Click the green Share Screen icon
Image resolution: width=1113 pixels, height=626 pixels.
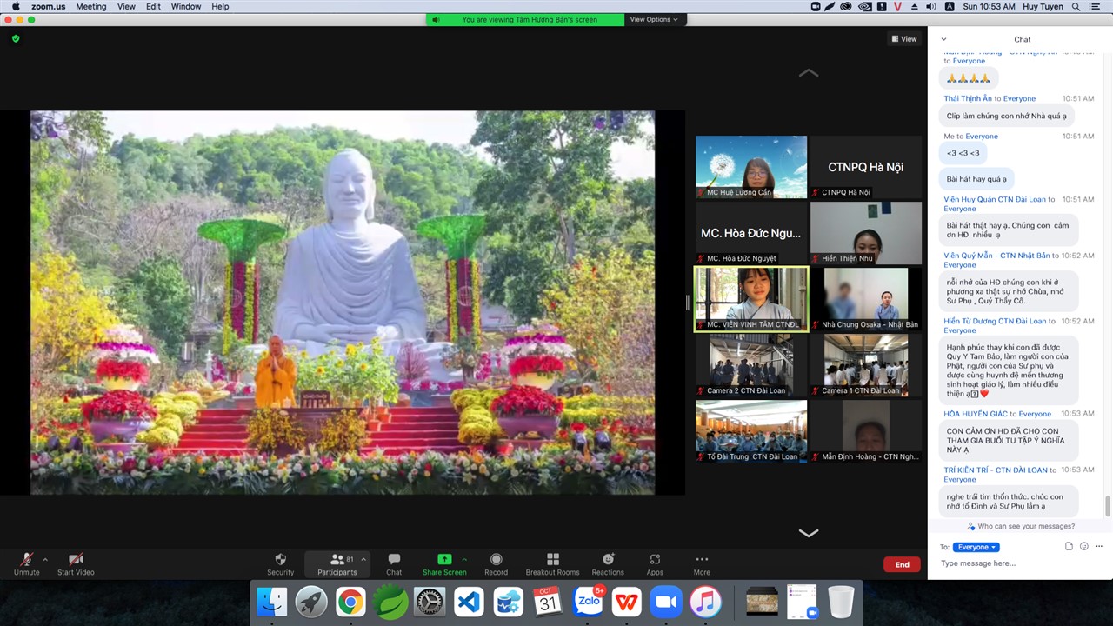[x=444, y=559]
